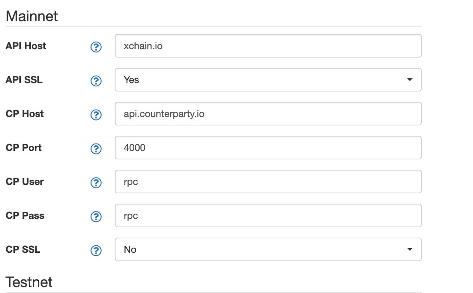Viewport: 473px width, 293px height.
Task: Click the help icon beside API Host
Action: (x=96, y=47)
